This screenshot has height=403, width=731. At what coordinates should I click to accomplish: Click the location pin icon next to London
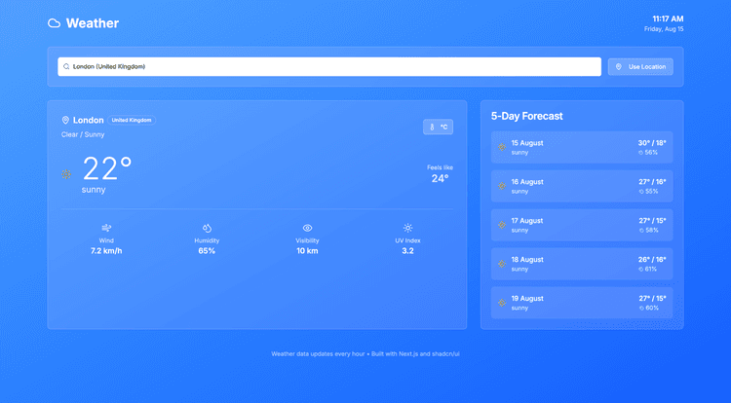point(65,120)
